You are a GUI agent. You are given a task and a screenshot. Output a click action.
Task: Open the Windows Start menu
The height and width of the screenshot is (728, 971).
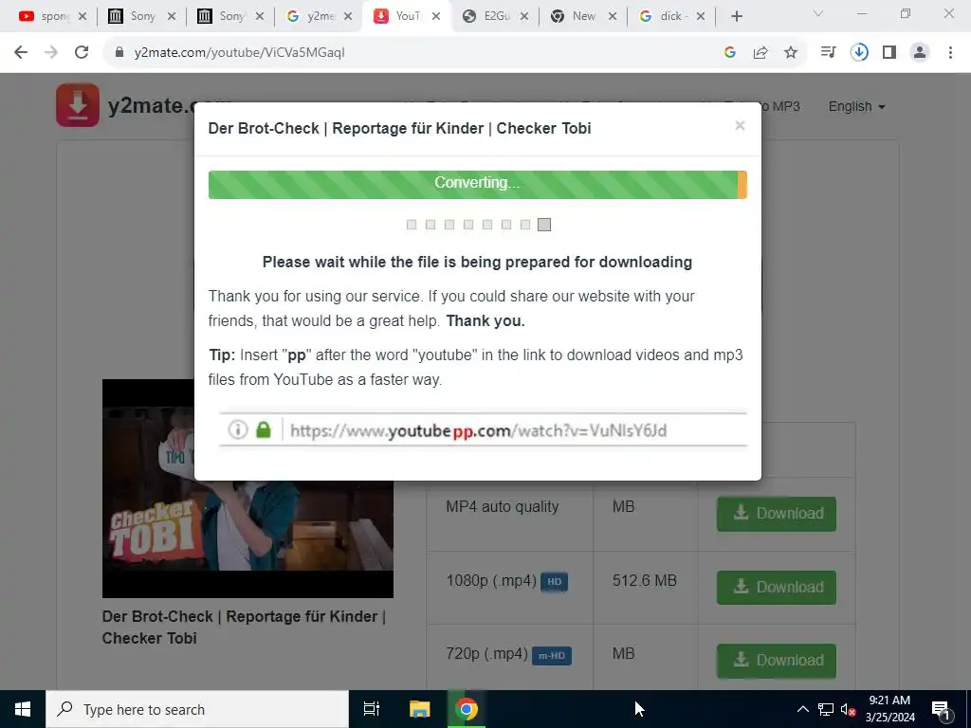pyautogui.click(x=23, y=709)
